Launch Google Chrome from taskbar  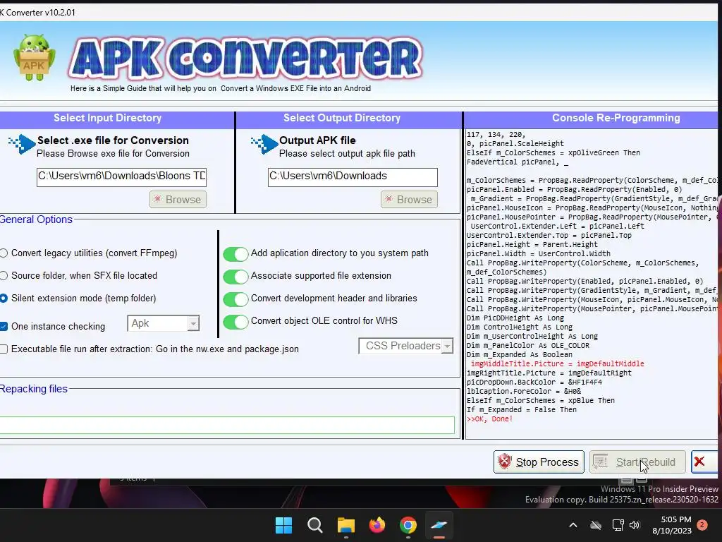coord(408,525)
